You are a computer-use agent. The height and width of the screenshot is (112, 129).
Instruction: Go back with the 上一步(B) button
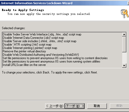[55, 106]
